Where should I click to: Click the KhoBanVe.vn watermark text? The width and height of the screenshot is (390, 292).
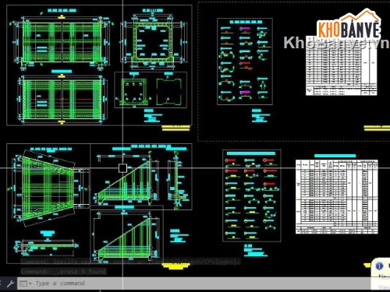[x=337, y=43]
